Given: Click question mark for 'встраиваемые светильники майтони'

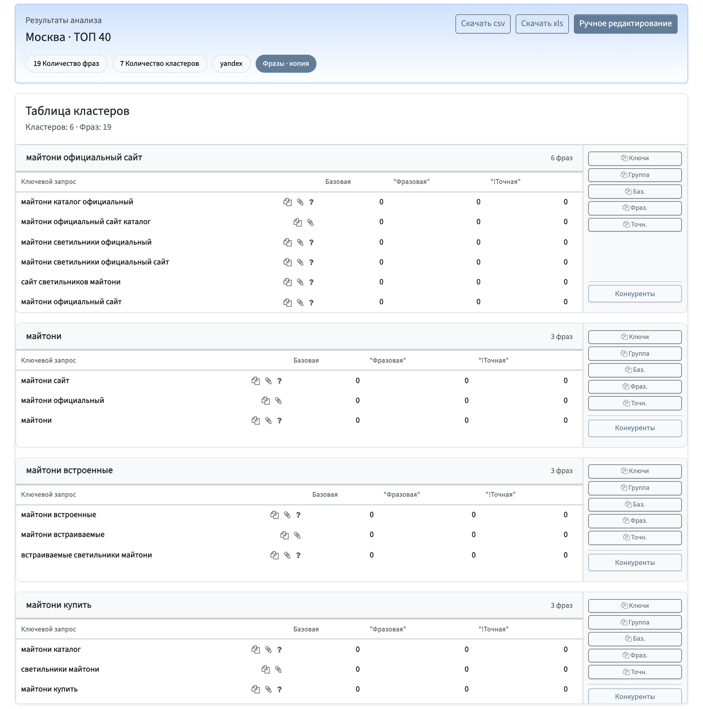Looking at the screenshot, I should [x=298, y=555].
